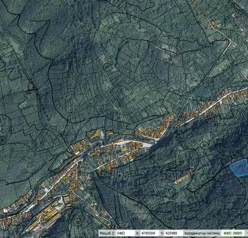Click the scale value field showing 5482
248x238 pixels.
click(x=125, y=233)
